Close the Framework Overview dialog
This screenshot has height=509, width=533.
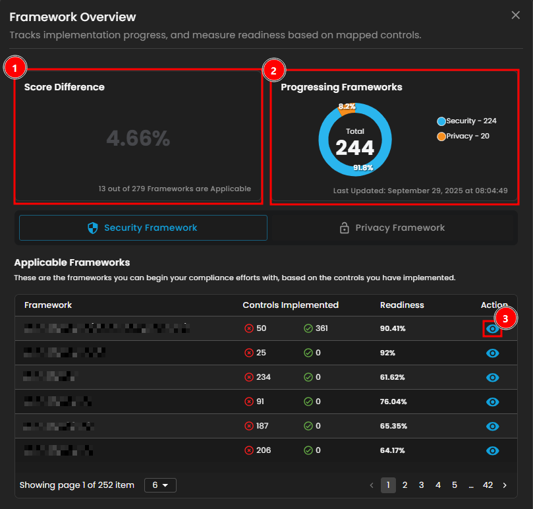click(515, 15)
